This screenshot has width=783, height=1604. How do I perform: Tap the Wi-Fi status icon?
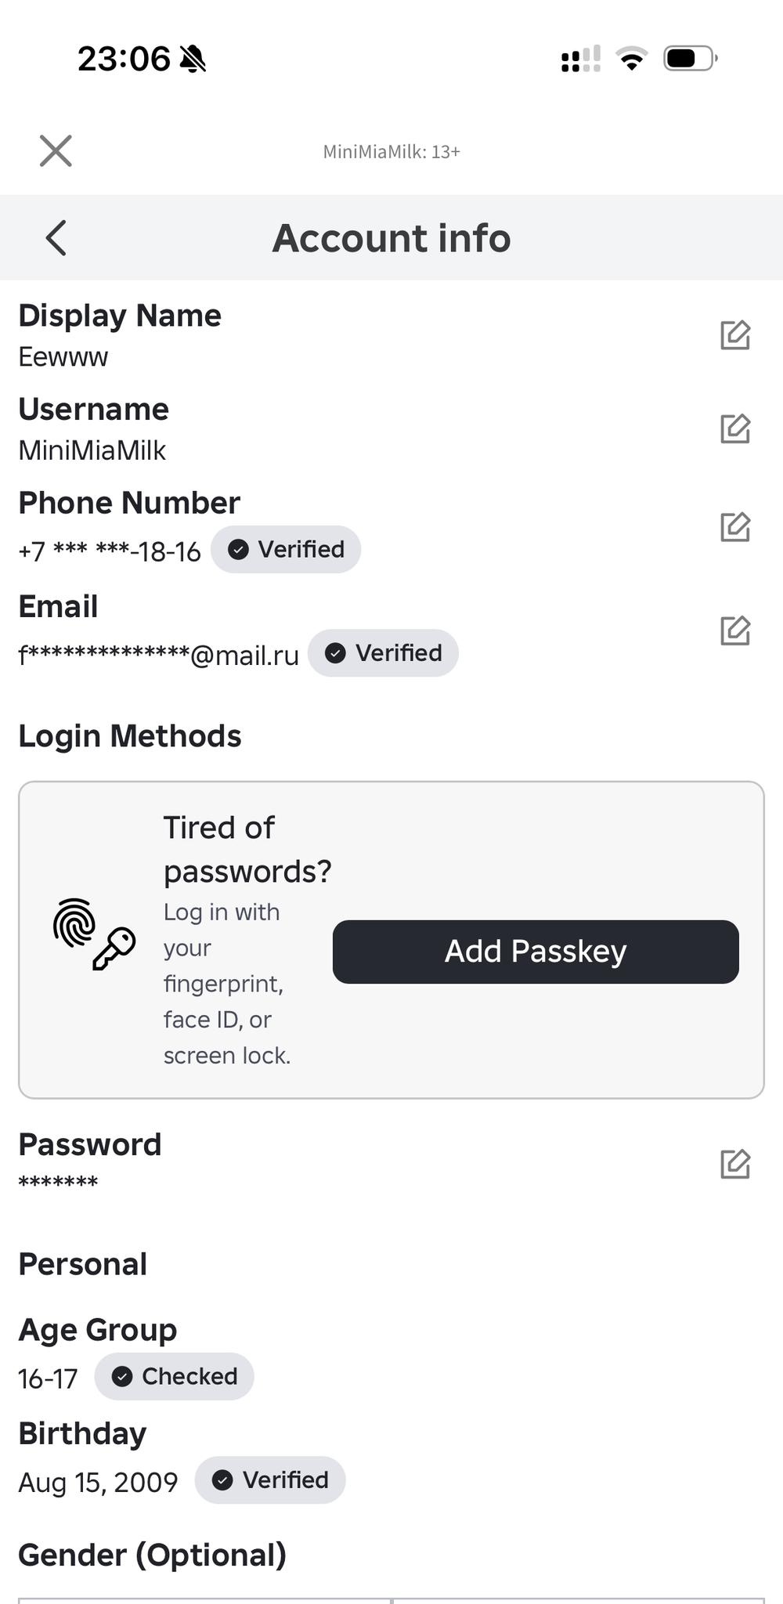[x=631, y=59]
